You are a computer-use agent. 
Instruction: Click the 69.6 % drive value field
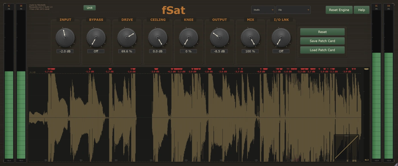coord(127,51)
